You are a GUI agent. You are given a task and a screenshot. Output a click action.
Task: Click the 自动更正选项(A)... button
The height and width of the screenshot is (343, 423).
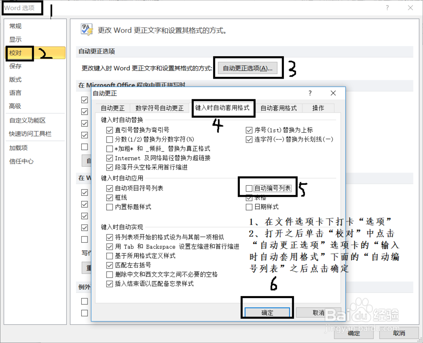[x=247, y=68]
